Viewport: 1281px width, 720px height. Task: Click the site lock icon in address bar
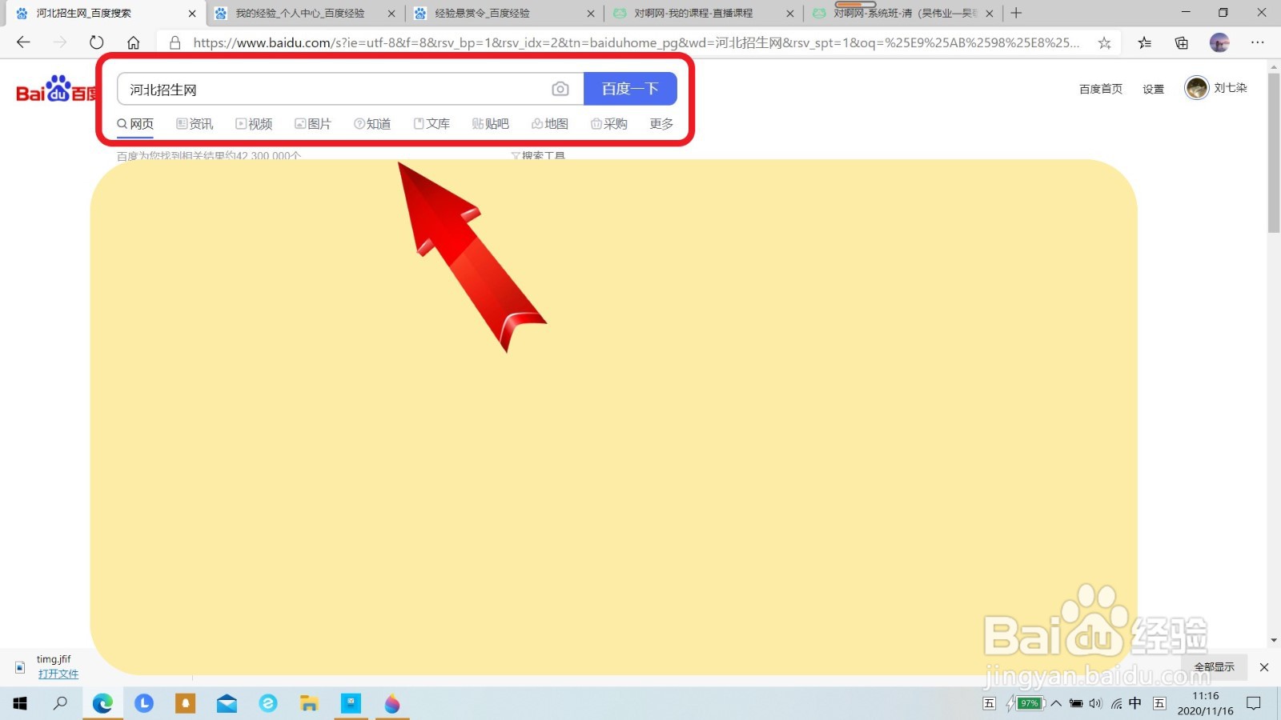tap(175, 42)
